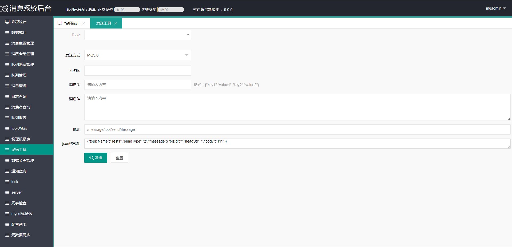Click the list icon beside 数据节点管理
This screenshot has width=512, height=247.
pos(7,160)
